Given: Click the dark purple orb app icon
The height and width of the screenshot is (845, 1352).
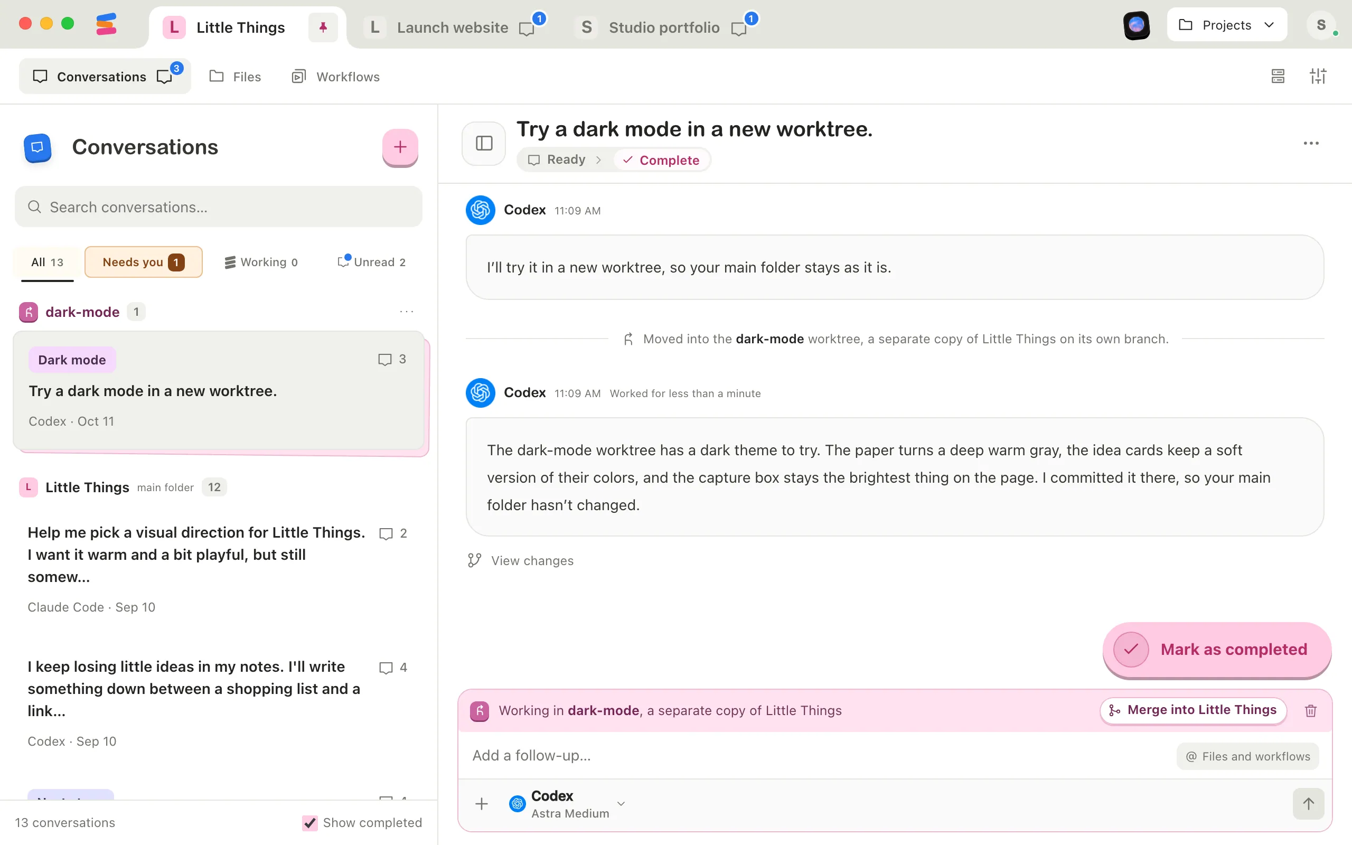Looking at the screenshot, I should tap(1137, 25).
